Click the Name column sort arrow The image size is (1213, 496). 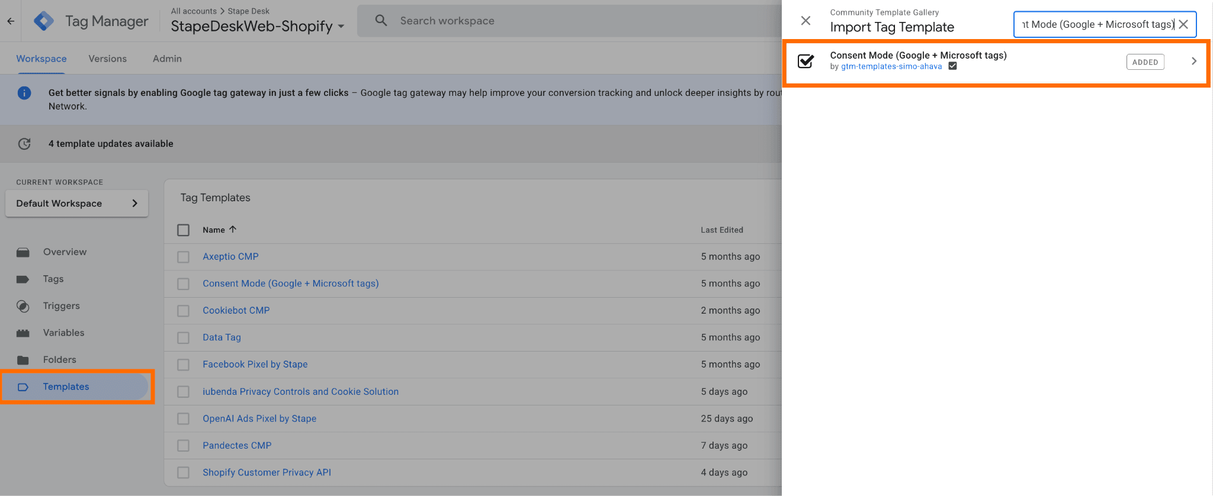click(233, 230)
